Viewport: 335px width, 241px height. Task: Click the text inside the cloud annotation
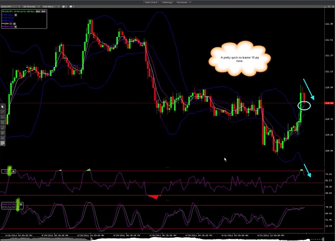[x=240, y=59]
